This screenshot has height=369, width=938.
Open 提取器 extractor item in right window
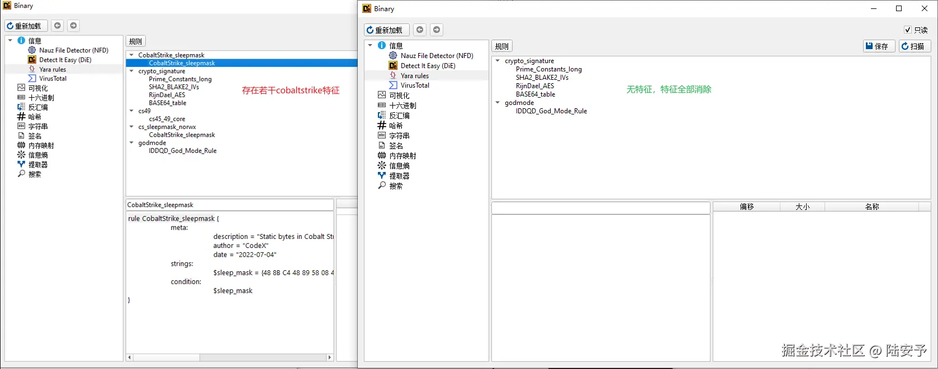(x=399, y=176)
